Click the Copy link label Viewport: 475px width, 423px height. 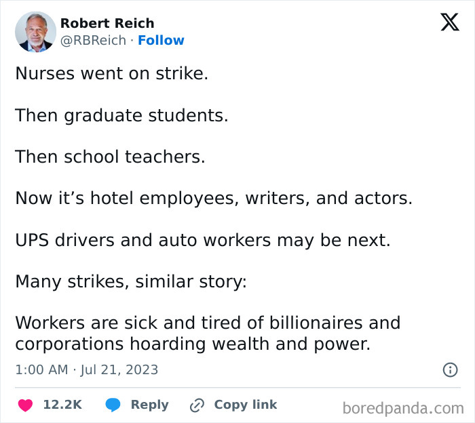click(246, 405)
